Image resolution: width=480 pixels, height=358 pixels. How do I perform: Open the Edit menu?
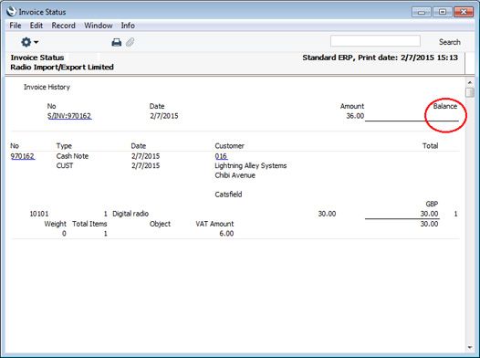pos(37,26)
